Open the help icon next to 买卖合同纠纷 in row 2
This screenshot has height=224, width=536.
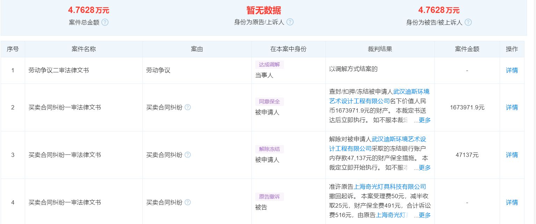coord(188,108)
